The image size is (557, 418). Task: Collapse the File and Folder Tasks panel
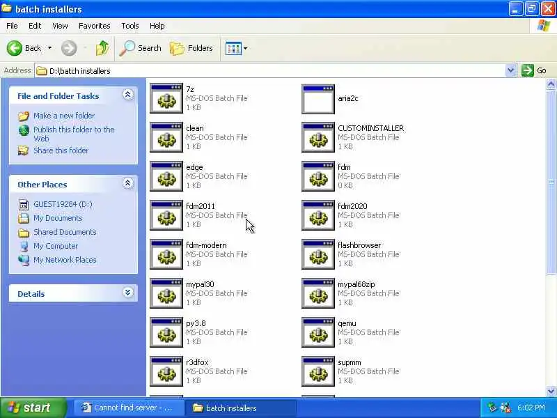pyautogui.click(x=128, y=95)
